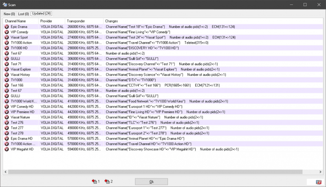Click the Test 166 channel icon
Viewport: 326px width, 187px height.
point(7,85)
